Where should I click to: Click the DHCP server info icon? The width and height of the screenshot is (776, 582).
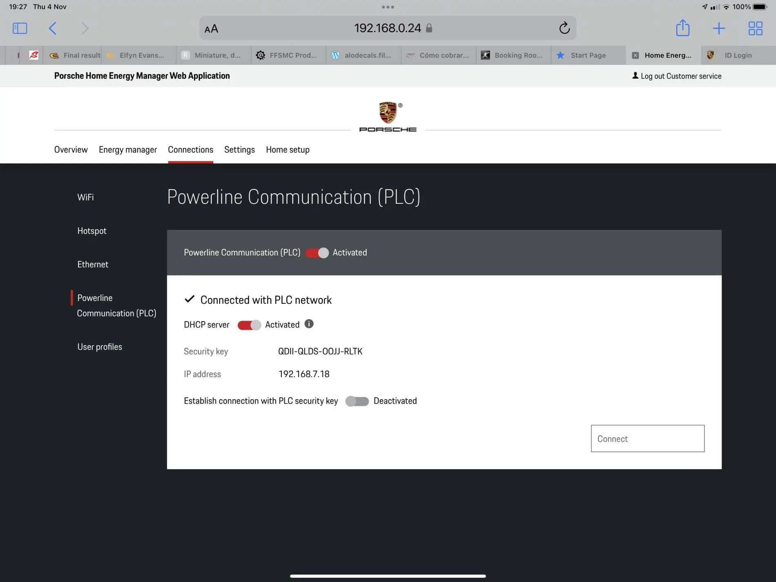[309, 324]
